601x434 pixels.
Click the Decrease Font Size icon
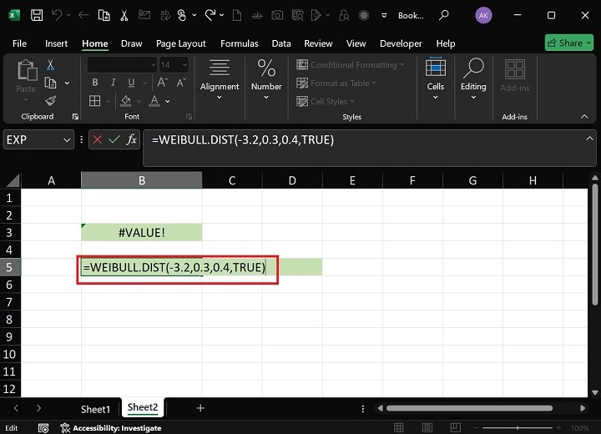pyautogui.click(x=181, y=83)
